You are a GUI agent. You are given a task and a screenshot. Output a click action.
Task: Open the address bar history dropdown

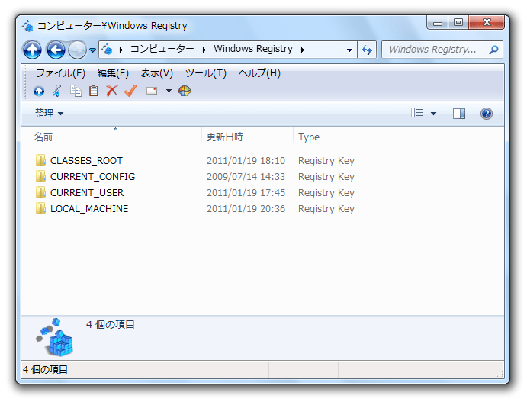point(349,50)
